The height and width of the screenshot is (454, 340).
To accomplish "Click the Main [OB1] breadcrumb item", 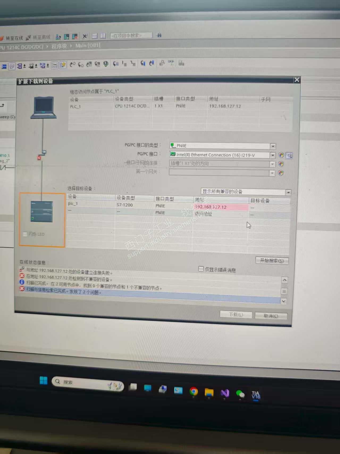I will coord(88,46).
